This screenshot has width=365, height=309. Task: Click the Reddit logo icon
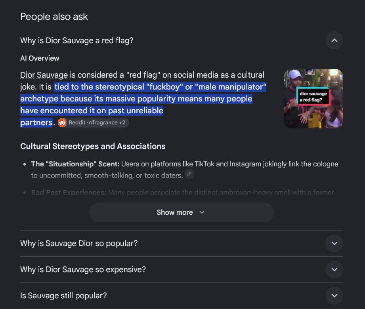(x=62, y=123)
